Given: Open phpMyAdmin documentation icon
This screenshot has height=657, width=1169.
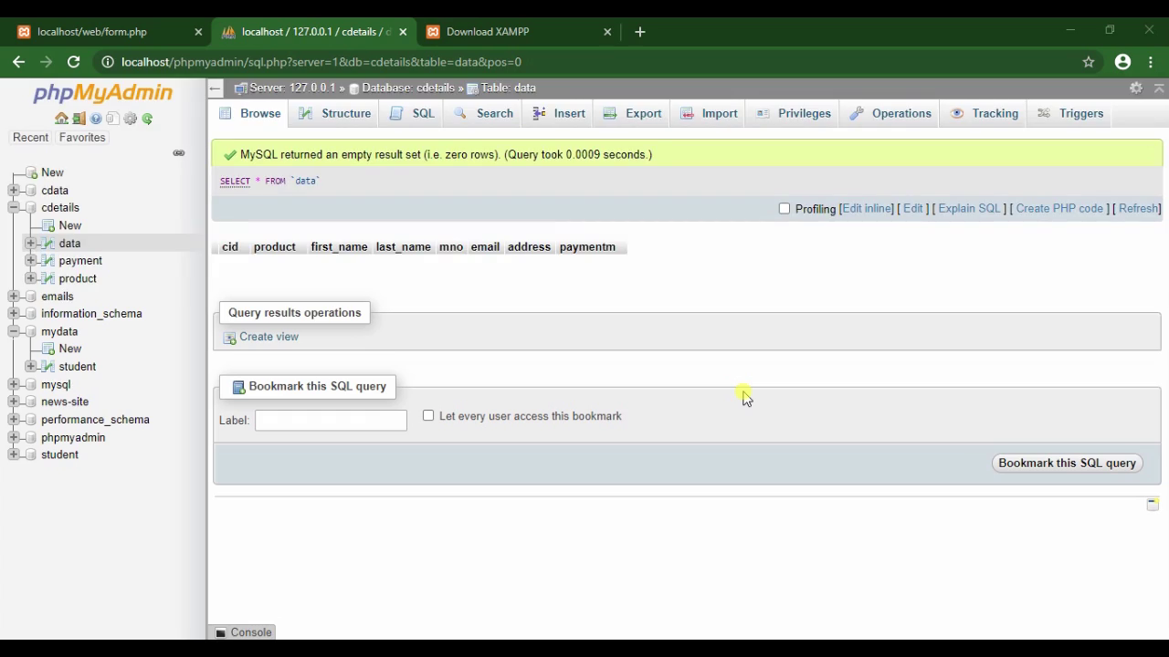Looking at the screenshot, I should click(x=96, y=119).
